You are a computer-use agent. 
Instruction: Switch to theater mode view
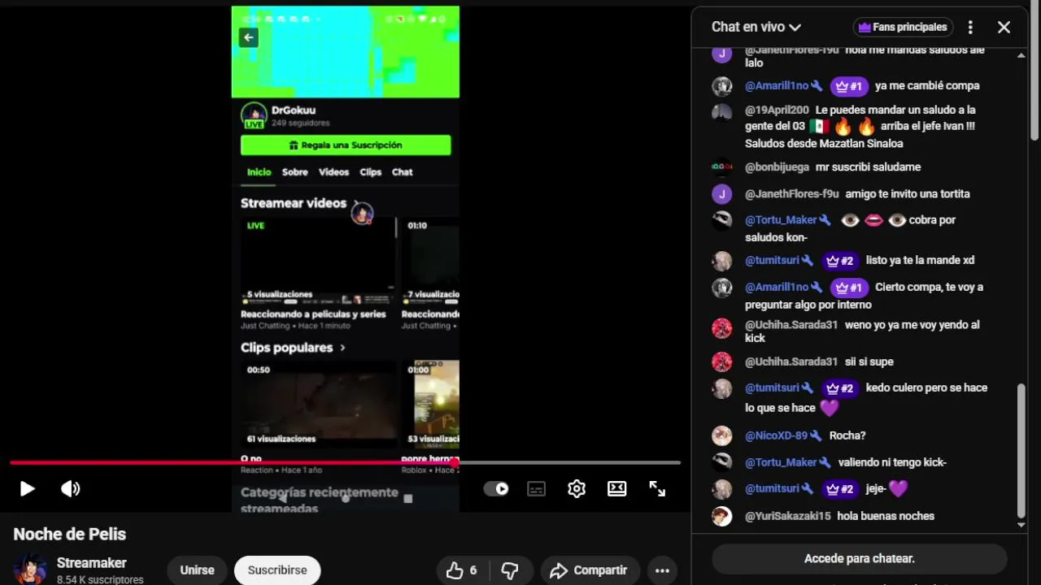point(617,488)
